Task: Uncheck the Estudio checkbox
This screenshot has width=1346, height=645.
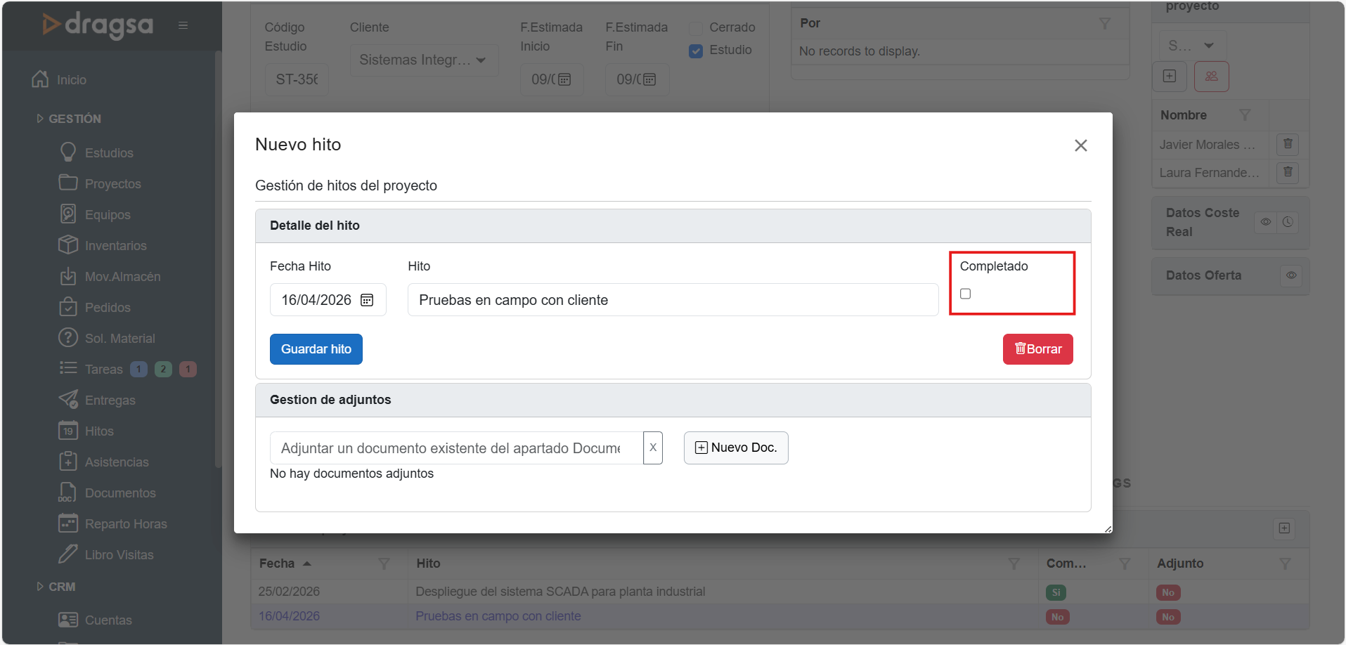Action: coord(696,51)
